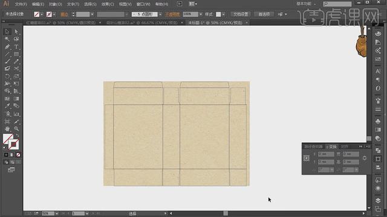Expand the stroke weight dropdown

92,14
